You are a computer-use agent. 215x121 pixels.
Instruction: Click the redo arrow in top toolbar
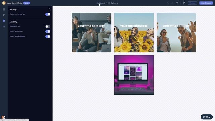[x=173, y=3]
